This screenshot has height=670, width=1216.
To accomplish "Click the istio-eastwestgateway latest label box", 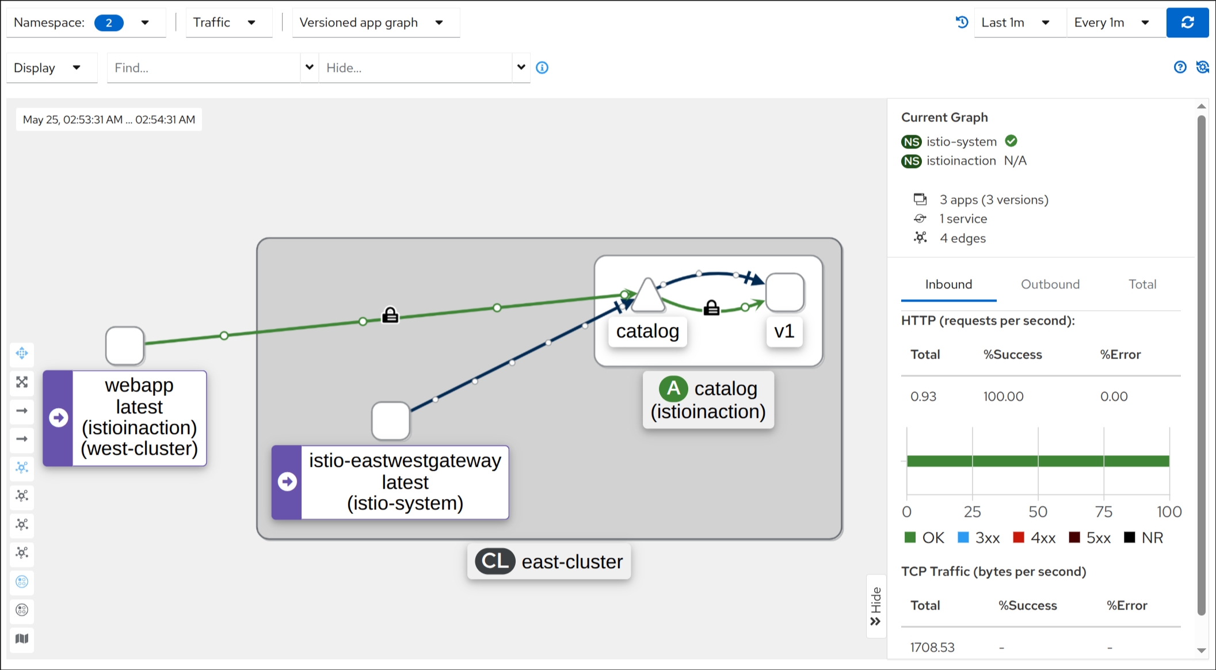I will (390, 482).
